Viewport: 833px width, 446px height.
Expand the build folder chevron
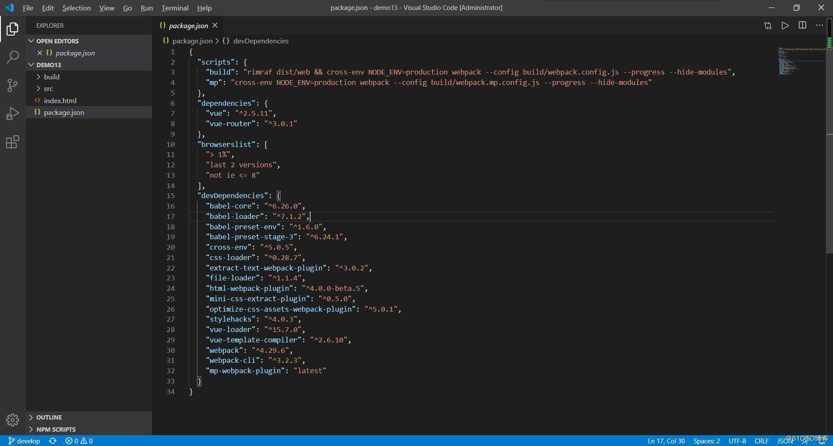coord(38,77)
